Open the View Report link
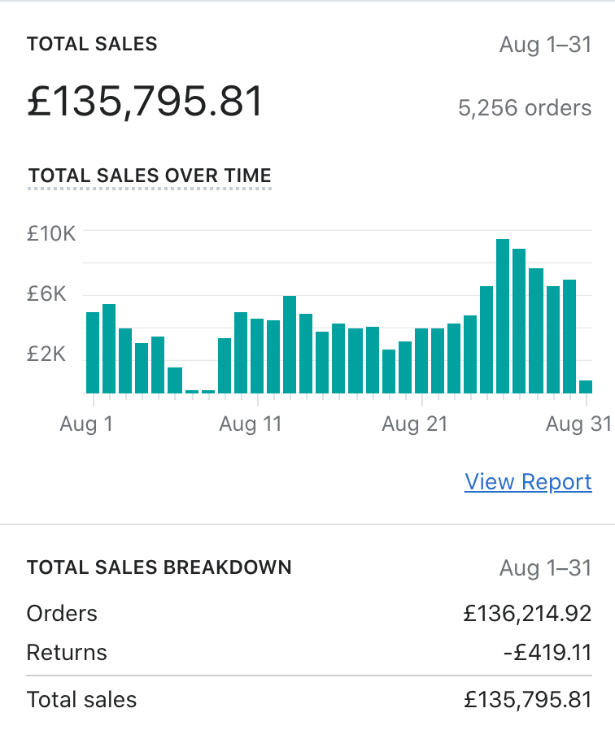Viewport: 615px width, 730px height. tap(528, 481)
